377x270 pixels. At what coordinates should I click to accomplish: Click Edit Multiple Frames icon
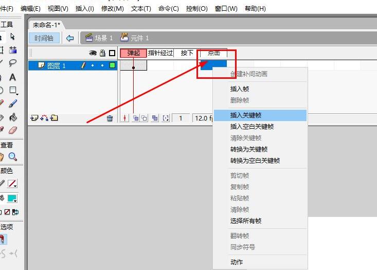(155, 118)
